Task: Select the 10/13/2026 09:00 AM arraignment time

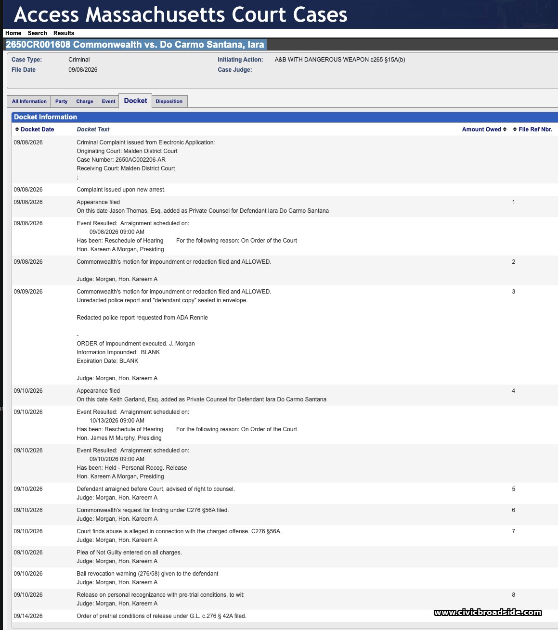Action: 117,421
